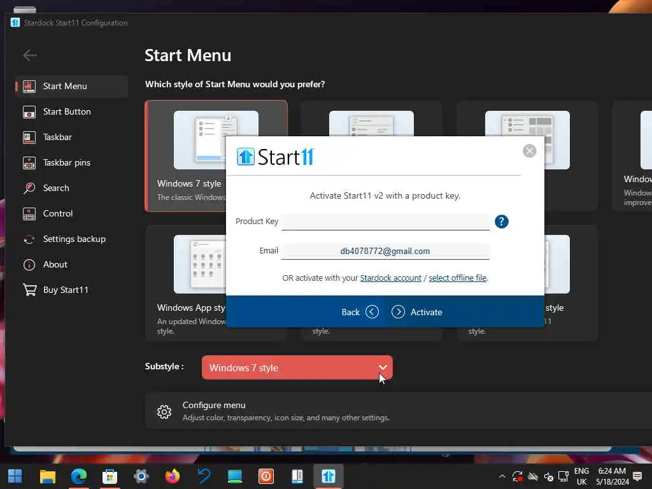This screenshot has height=489, width=652.
Task: Click the Control keyboard sidebar icon
Action: 29,214
